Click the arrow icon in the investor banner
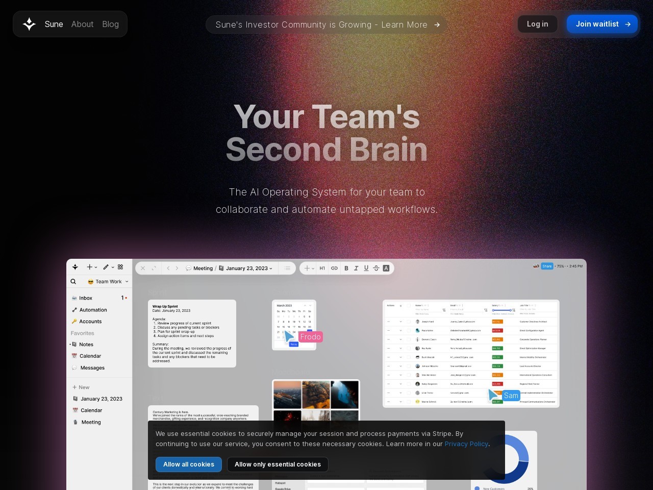 tap(437, 24)
